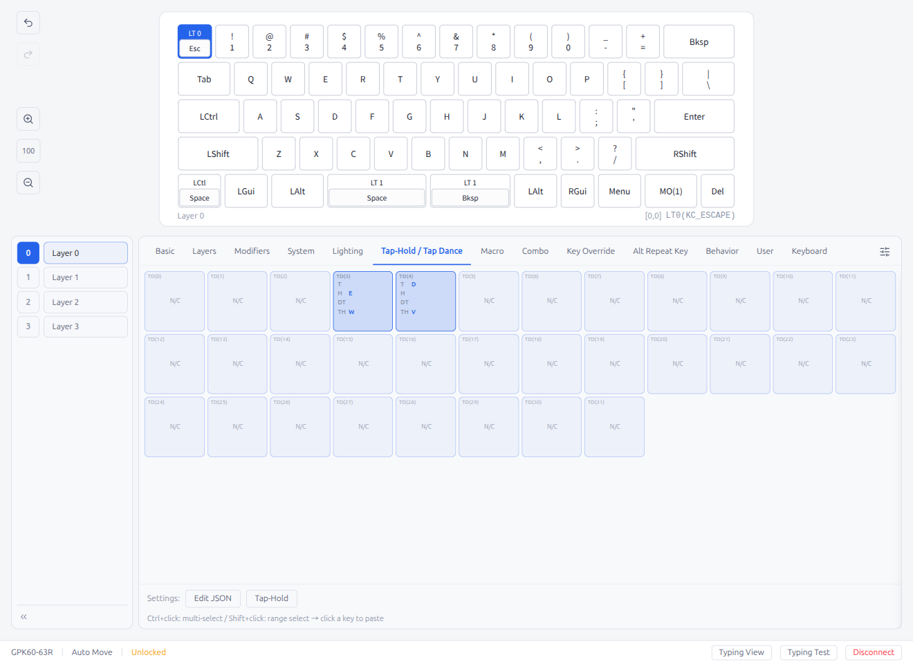This screenshot has height=664, width=913.
Task: Disconnect the GPK60-63R keyboard
Action: point(873,652)
